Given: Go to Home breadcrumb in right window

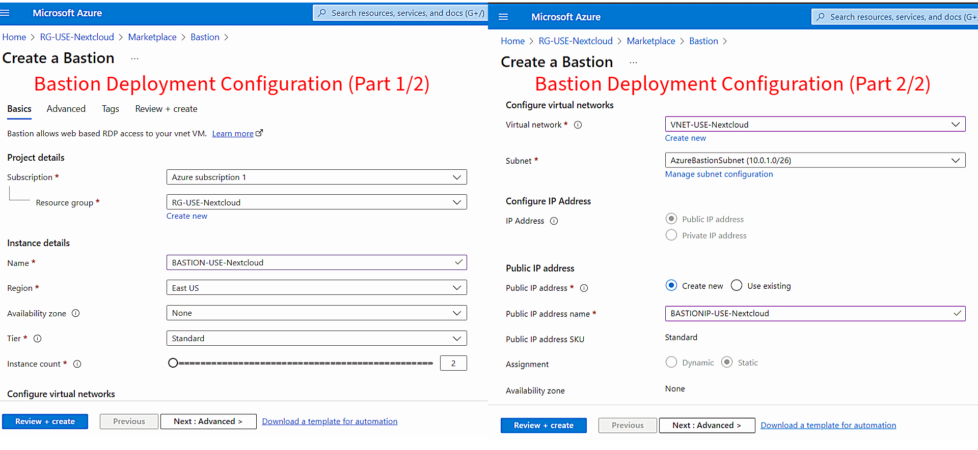Looking at the screenshot, I should 512,41.
